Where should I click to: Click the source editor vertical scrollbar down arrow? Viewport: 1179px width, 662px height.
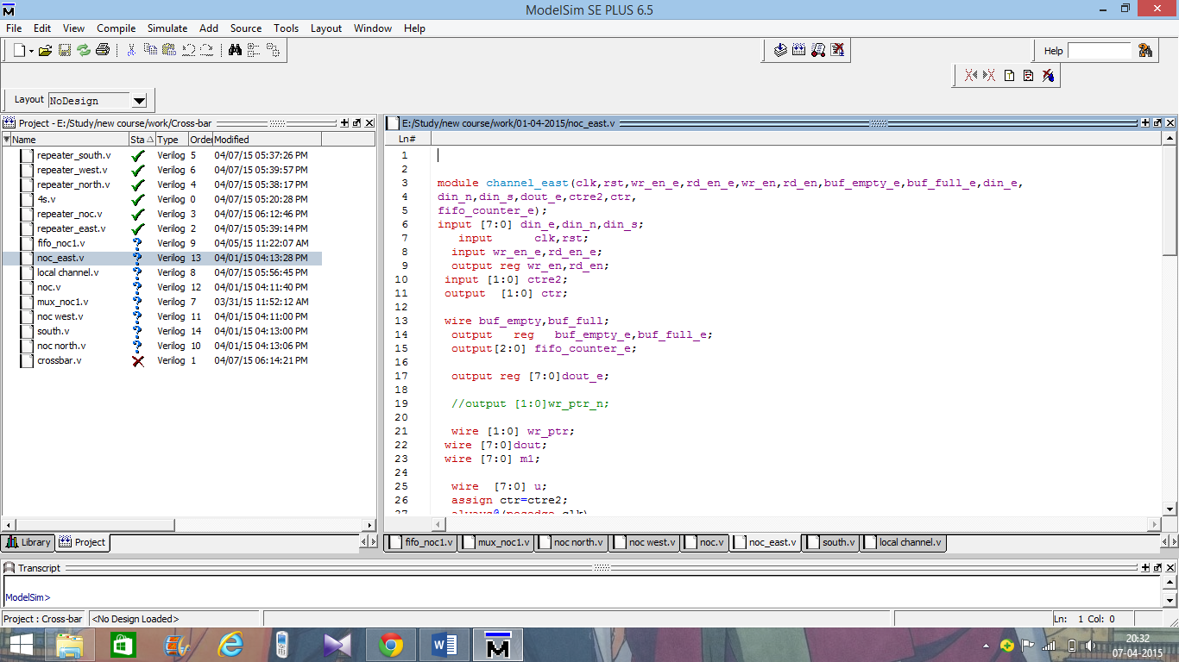tap(1170, 509)
